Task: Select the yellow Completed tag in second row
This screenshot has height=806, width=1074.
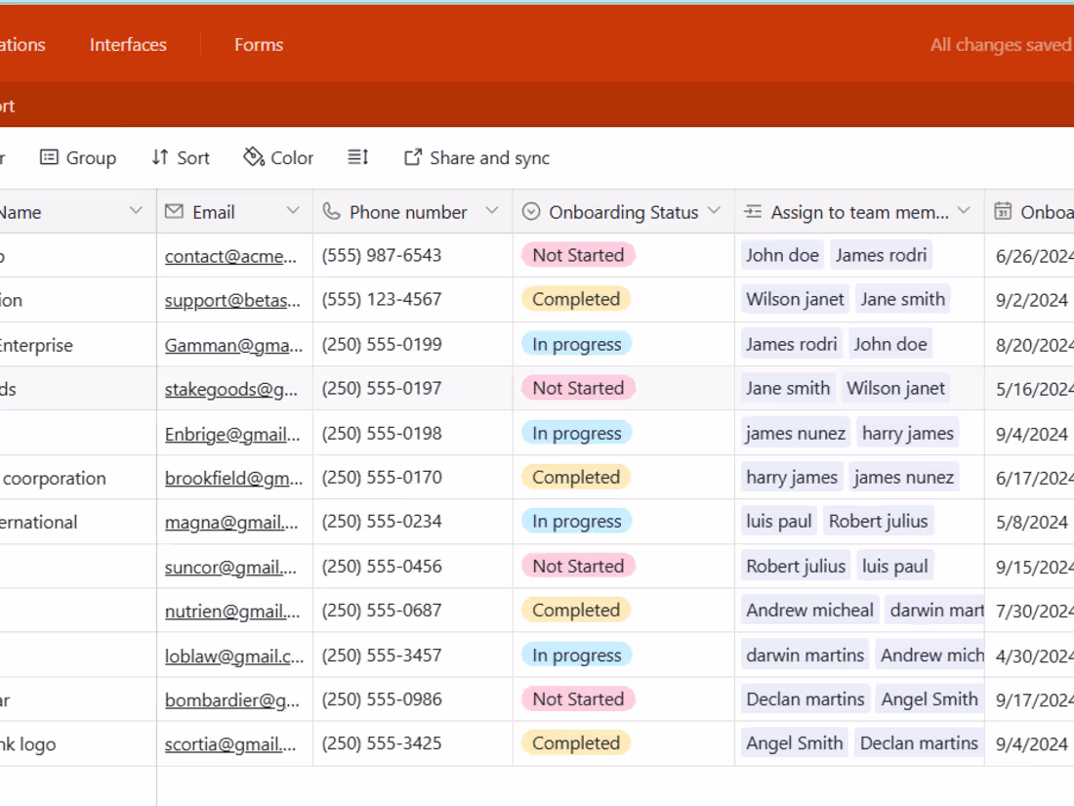Action: (x=575, y=300)
